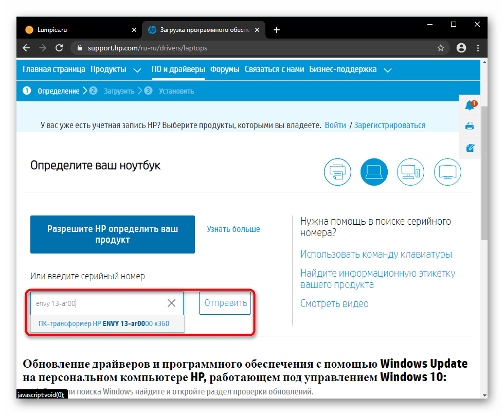Click the page vertical scrollbar thumb

coord(484,173)
